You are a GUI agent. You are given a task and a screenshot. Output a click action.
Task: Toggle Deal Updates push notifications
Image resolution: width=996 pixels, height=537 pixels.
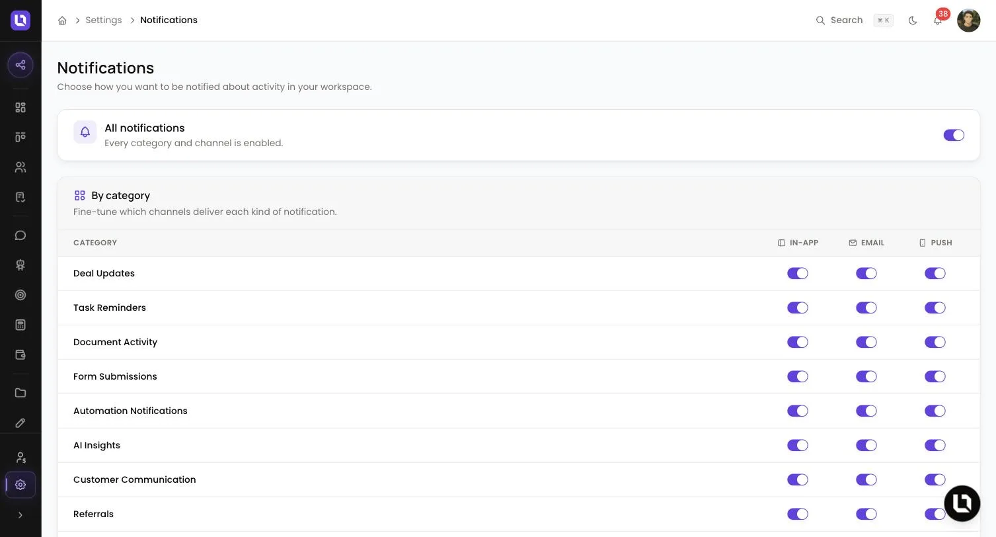[x=935, y=273]
